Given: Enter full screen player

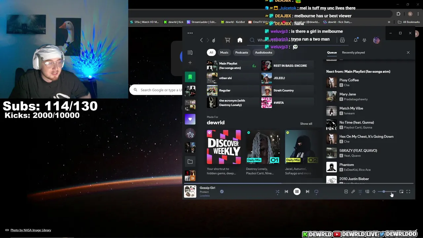Looking at the screenshot, I should (408, 192).
